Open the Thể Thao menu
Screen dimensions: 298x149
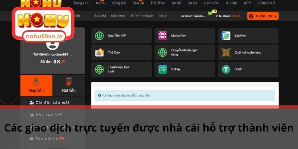click(x=158, y=3)
